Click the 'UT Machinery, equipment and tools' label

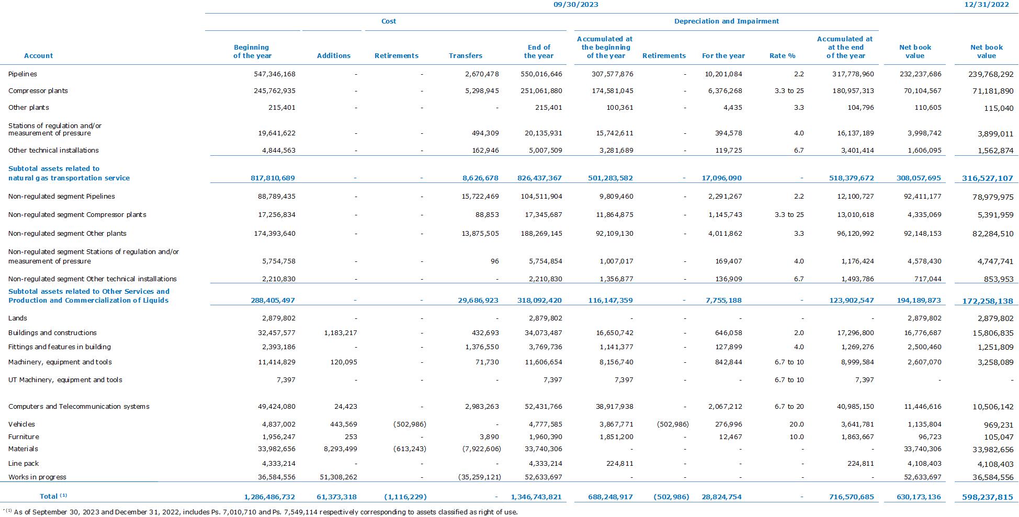[65, 380]
